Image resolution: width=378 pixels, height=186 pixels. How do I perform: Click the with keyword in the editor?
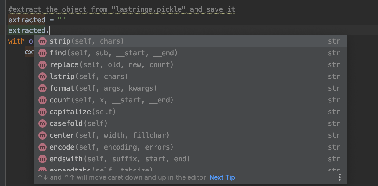point(16,41)
